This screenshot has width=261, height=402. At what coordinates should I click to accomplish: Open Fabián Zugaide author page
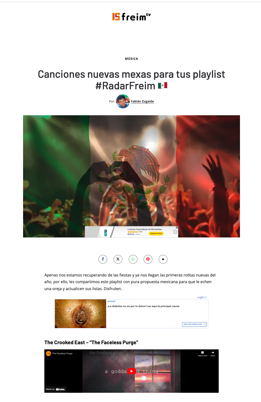(x=142, y=101)
